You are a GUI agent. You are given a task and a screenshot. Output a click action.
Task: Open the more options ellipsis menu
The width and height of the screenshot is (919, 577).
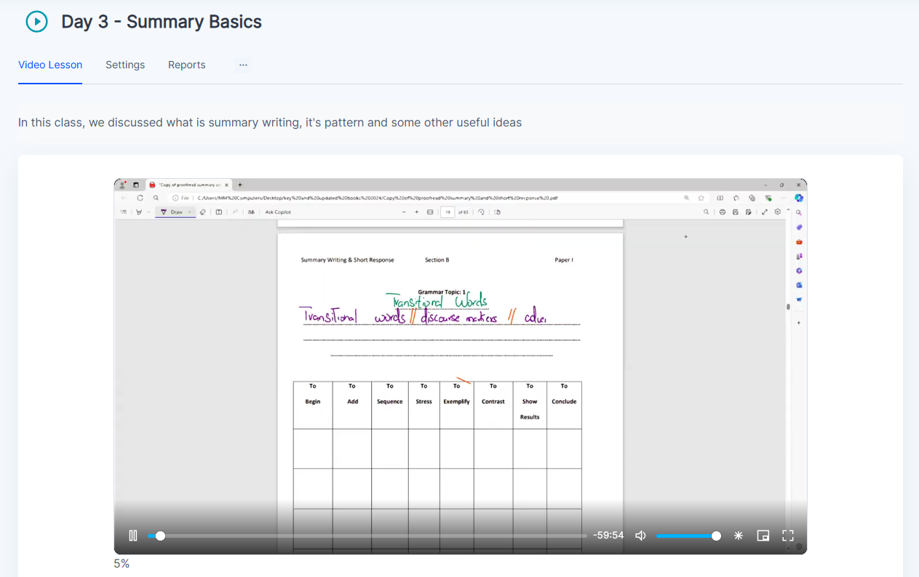coord(243,65)
